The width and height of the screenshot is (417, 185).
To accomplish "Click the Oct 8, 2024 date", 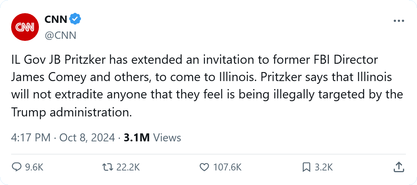I will tap(87, 138).
